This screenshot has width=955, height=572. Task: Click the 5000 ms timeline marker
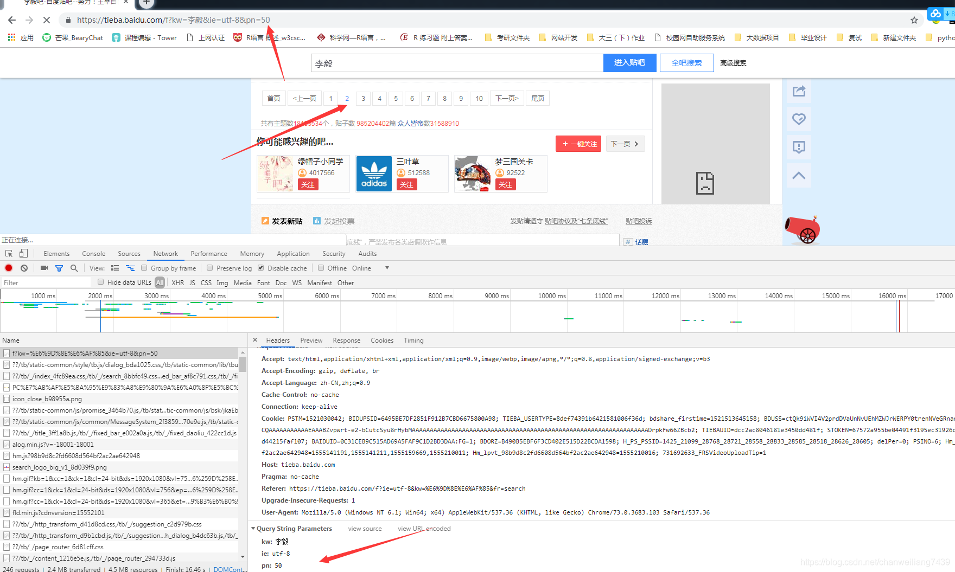[270, 295]
